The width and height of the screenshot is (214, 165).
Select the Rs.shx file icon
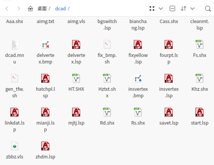pos(138,112)
